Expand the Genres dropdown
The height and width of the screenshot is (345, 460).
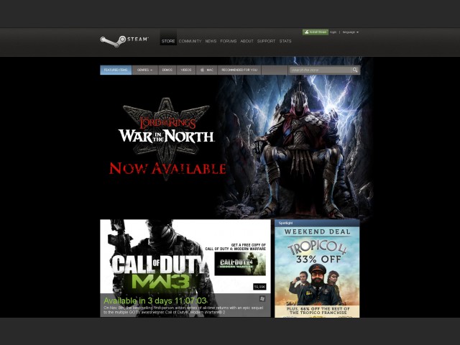tap(145, 70)
